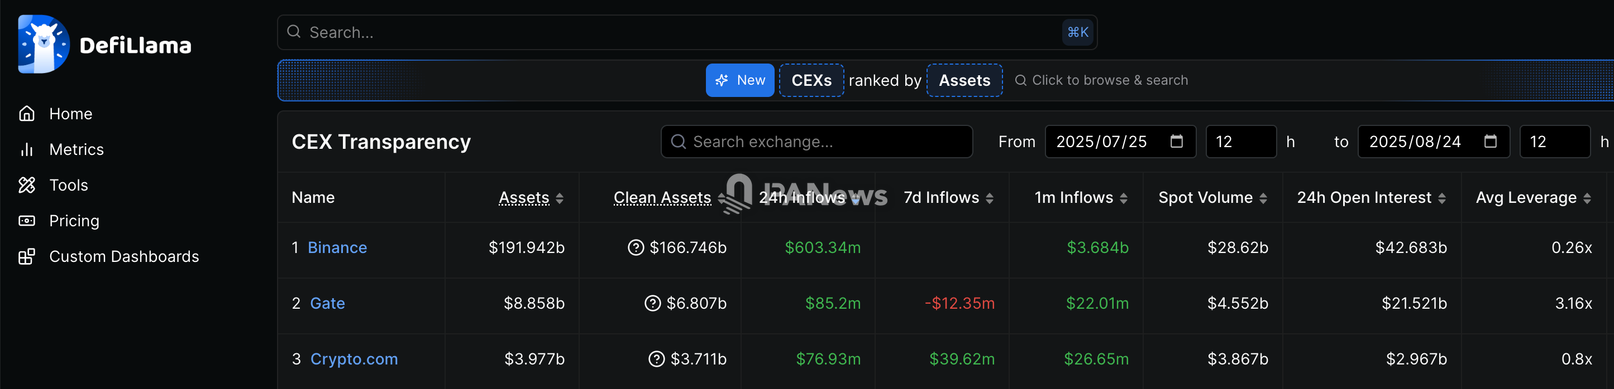Open the From date 2025/07/25 field
1614x389 pixels.
(x=1120, y=142)
